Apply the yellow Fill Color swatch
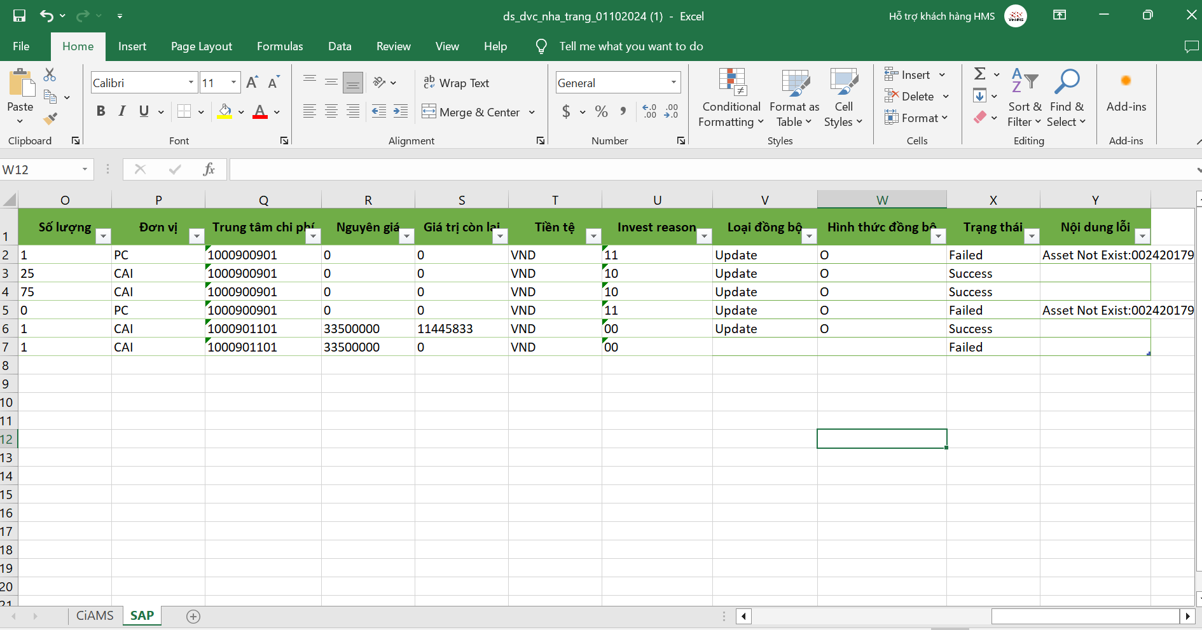 (225, 112)
